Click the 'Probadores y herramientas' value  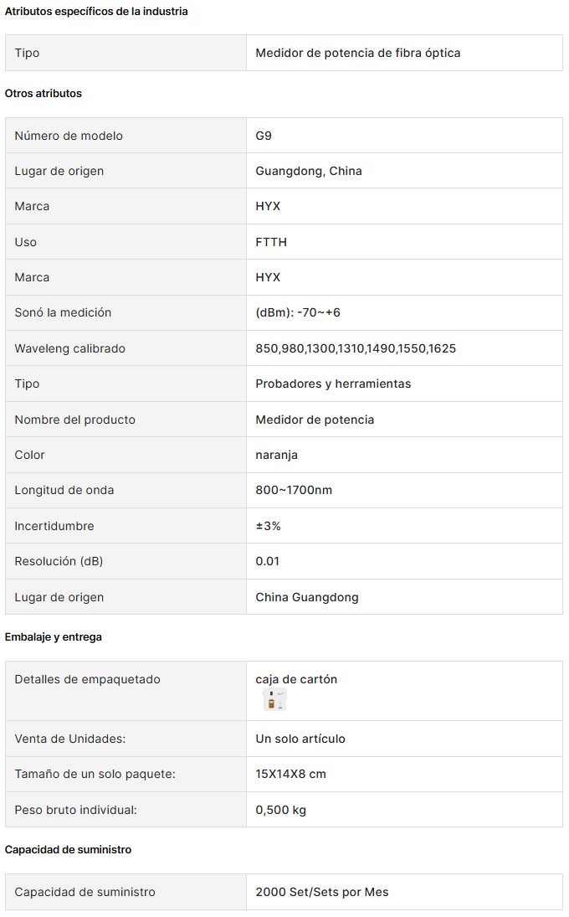[333, 384]
